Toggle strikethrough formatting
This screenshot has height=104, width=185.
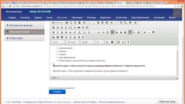pos(66,32)
